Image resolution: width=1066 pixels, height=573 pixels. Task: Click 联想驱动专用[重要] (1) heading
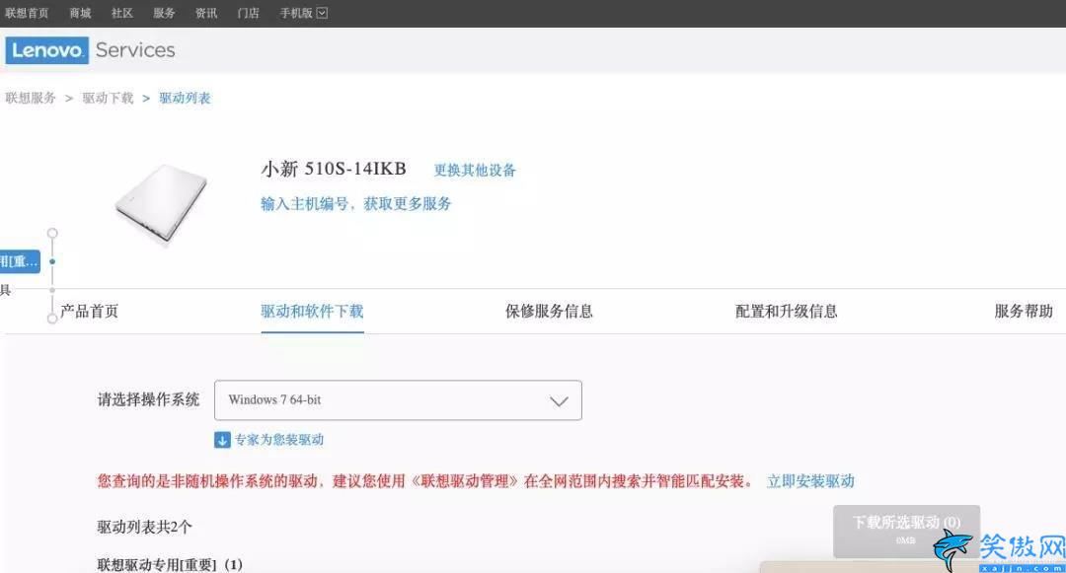pyautogui.click(x=170, y=565)
